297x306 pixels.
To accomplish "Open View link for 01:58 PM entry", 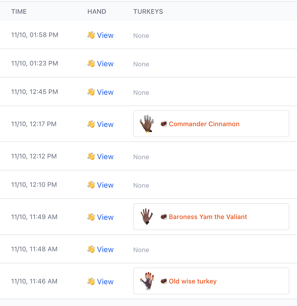I will [x=105, y=35].
